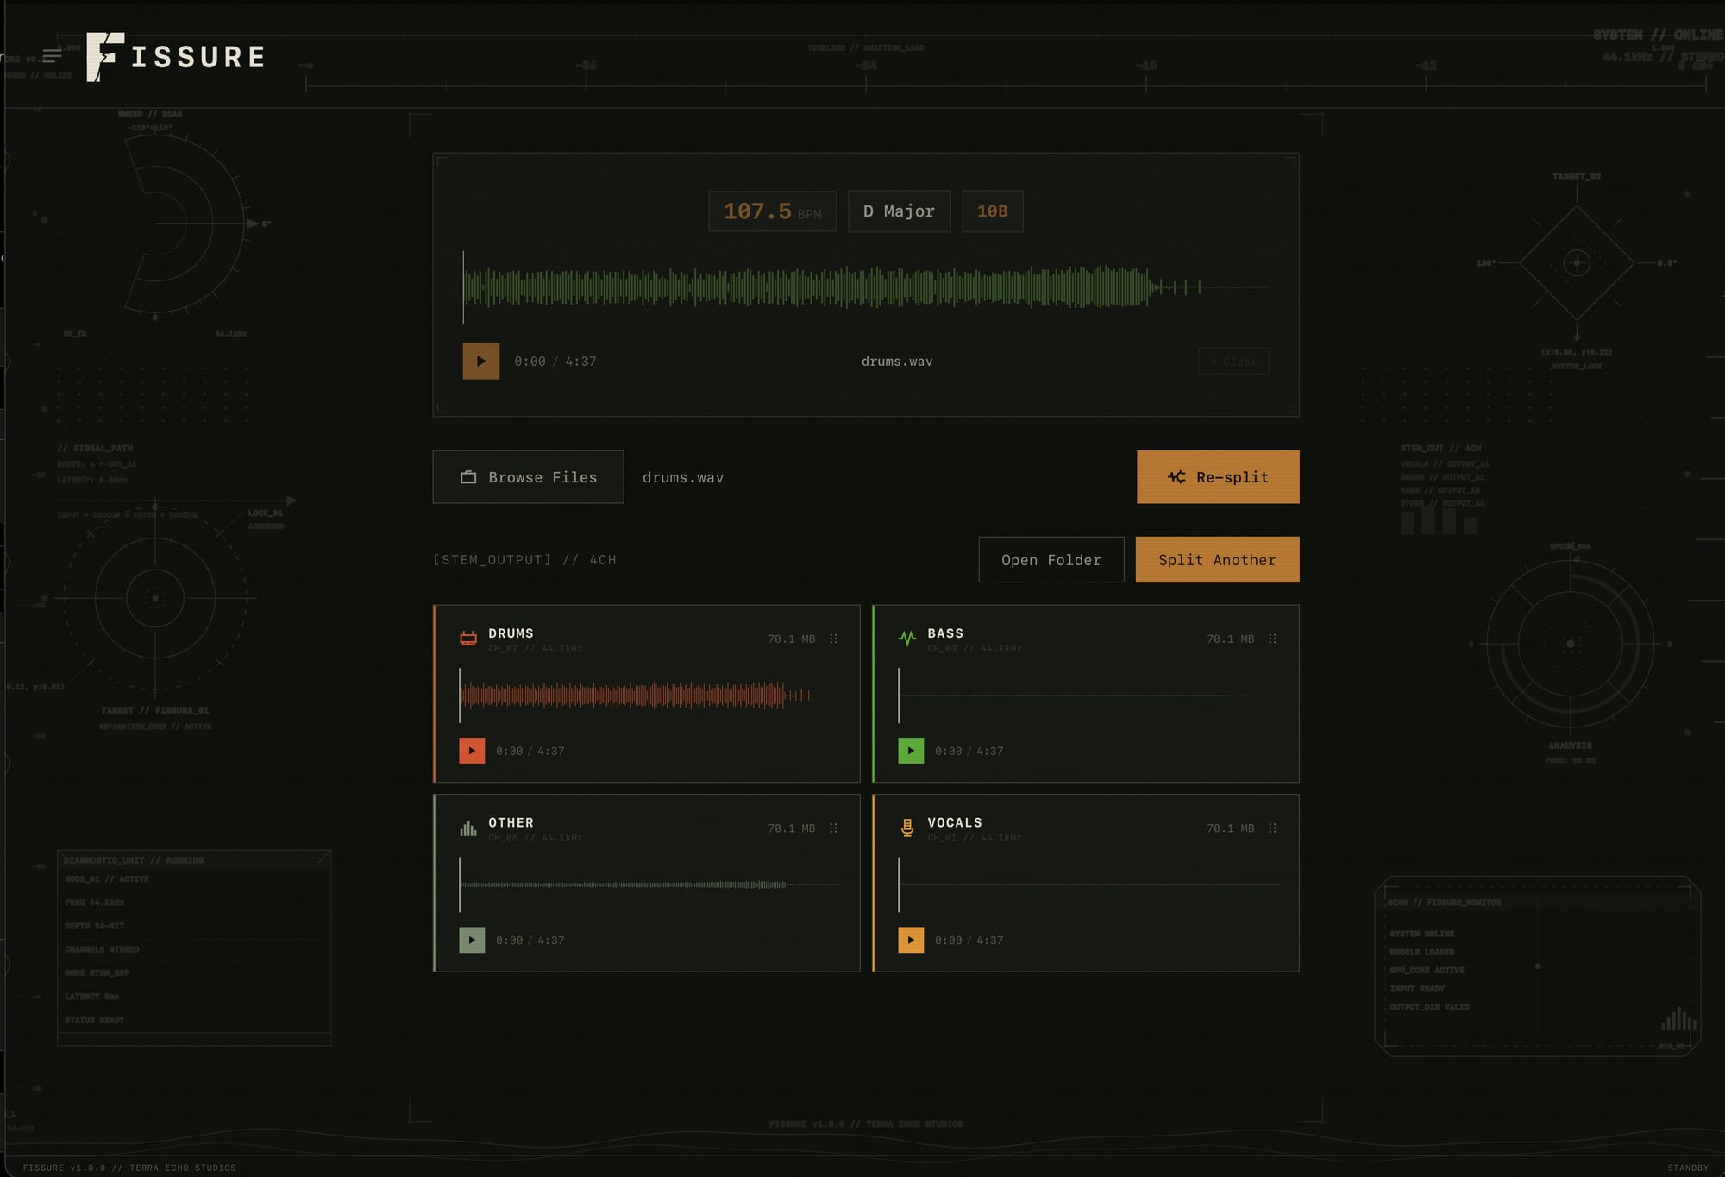This screenshot has height=1177, width=1725.
Task: Click the CH_02 // 44.1kHz Drums channel label
Action: point(535,649)
